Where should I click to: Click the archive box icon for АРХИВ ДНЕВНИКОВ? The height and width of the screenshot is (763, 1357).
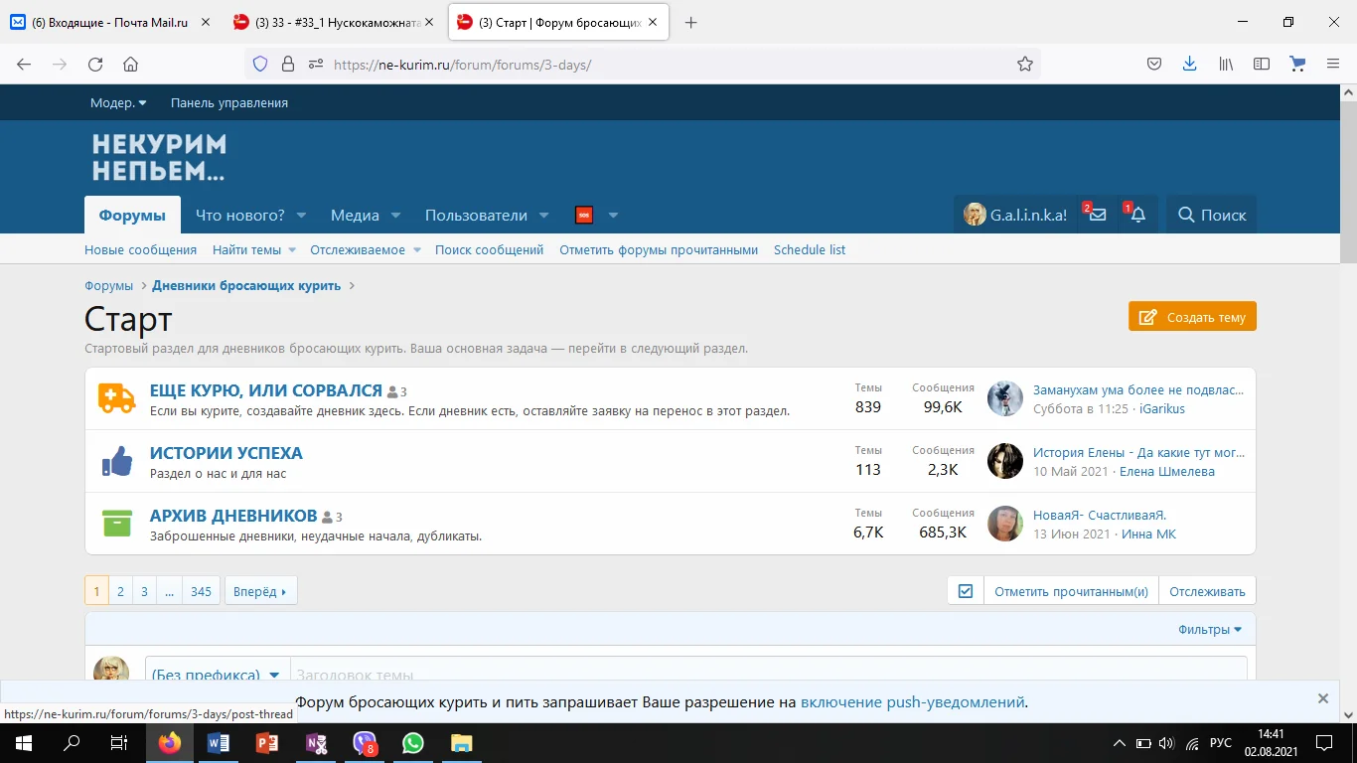[x=117, y=524]
